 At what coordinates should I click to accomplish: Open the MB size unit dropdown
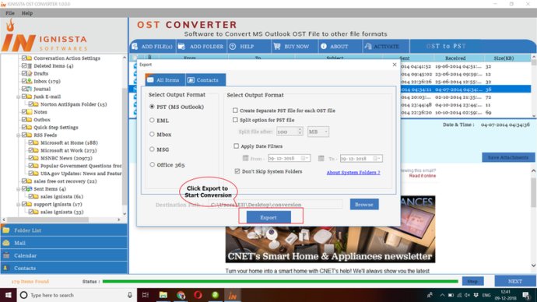click(318, 132)
